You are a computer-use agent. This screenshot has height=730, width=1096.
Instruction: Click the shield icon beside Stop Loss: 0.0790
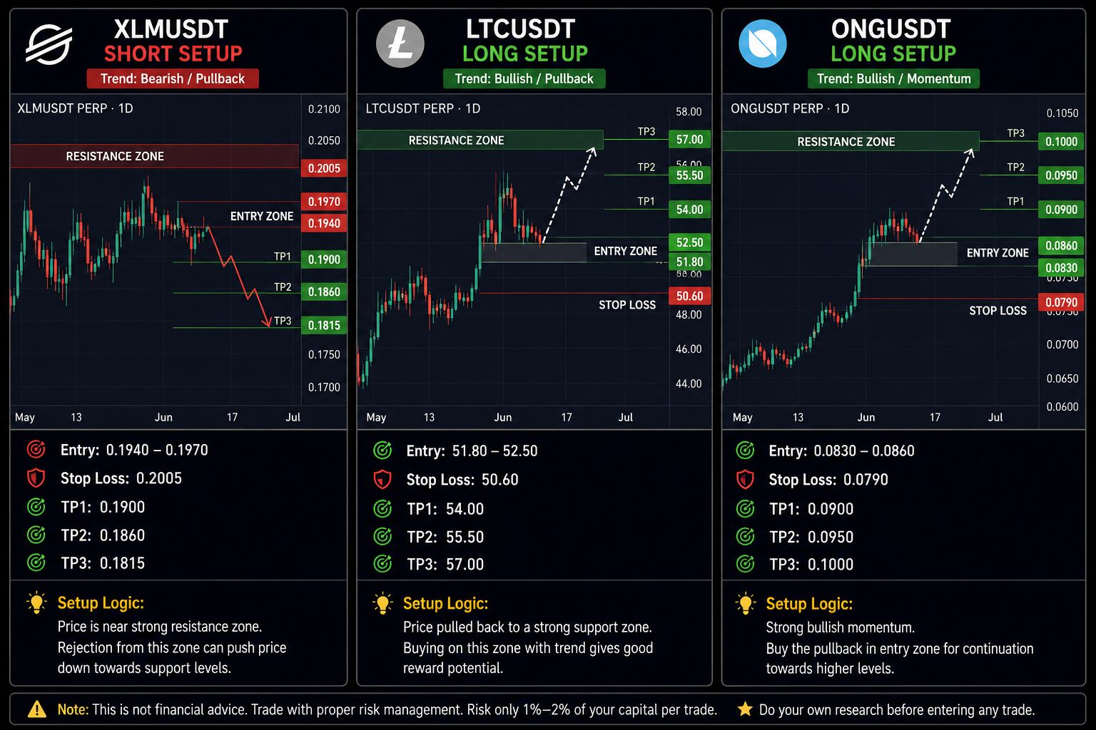[x=745, y=480]
